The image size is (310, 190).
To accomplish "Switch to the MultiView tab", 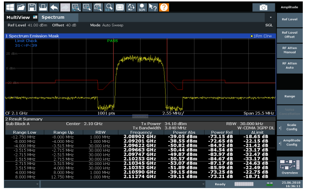I will [x=22, y=17].
